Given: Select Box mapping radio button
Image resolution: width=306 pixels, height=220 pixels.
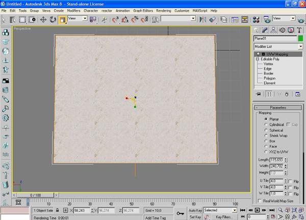Looking at the screenshot, I should 266,141.
